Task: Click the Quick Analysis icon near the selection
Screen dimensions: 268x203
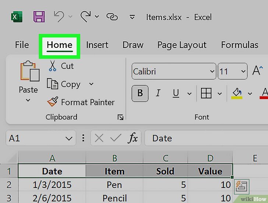Action: (242, 186)
